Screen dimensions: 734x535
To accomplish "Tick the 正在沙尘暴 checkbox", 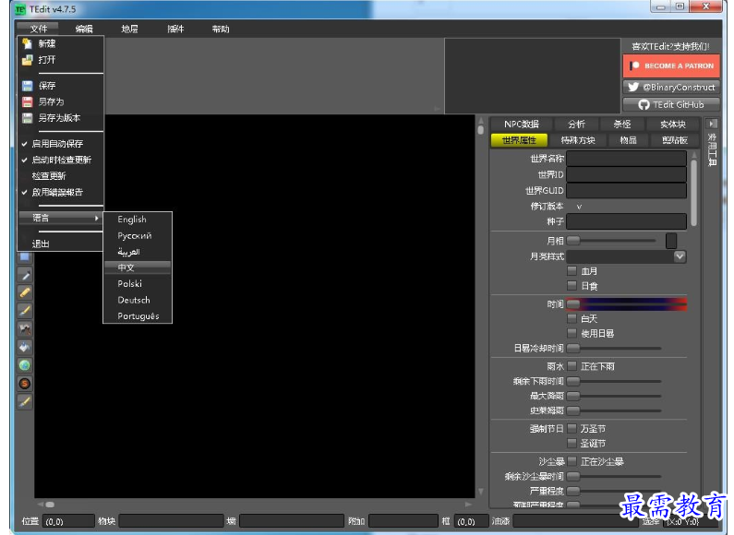I will (x=572, y=461).
